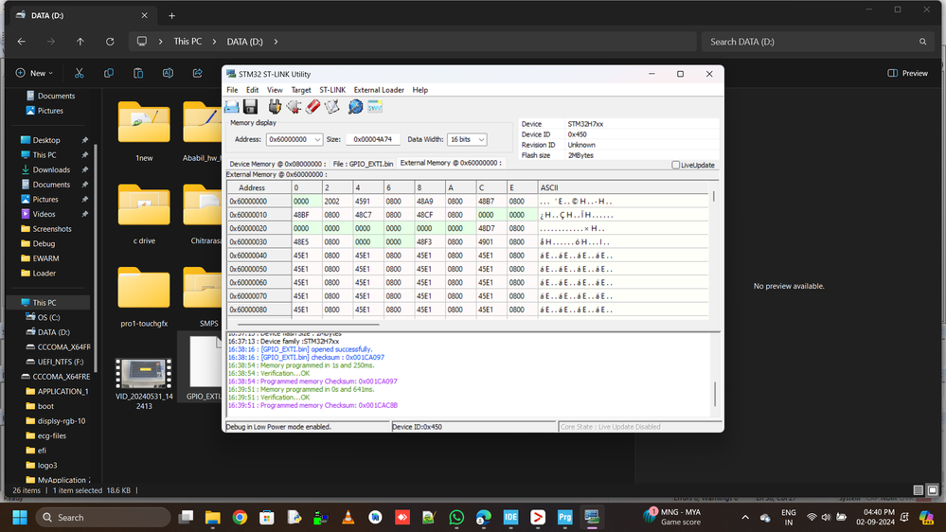Enable the LiveUpdate checkbox
The image size is (946, 532).
pyautogui.click(x=676, y=165)
